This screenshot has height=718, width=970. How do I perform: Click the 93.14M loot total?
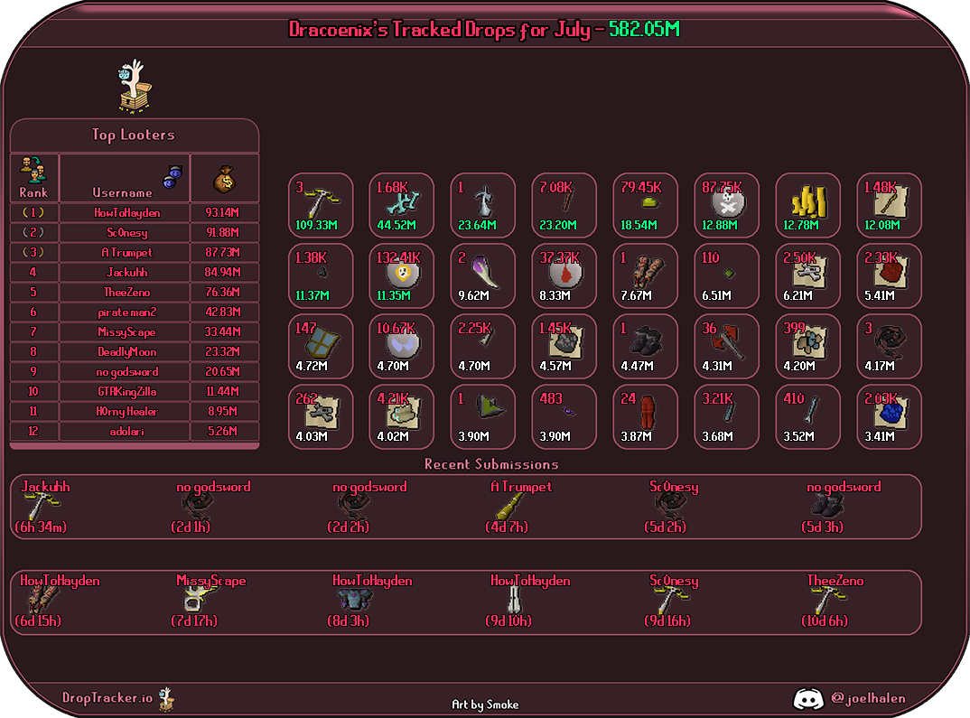223,213
